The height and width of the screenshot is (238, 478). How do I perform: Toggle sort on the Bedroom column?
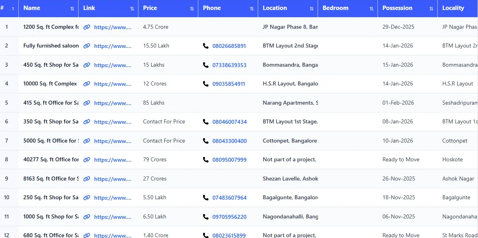pyautogui.click(x=371, y=8)
